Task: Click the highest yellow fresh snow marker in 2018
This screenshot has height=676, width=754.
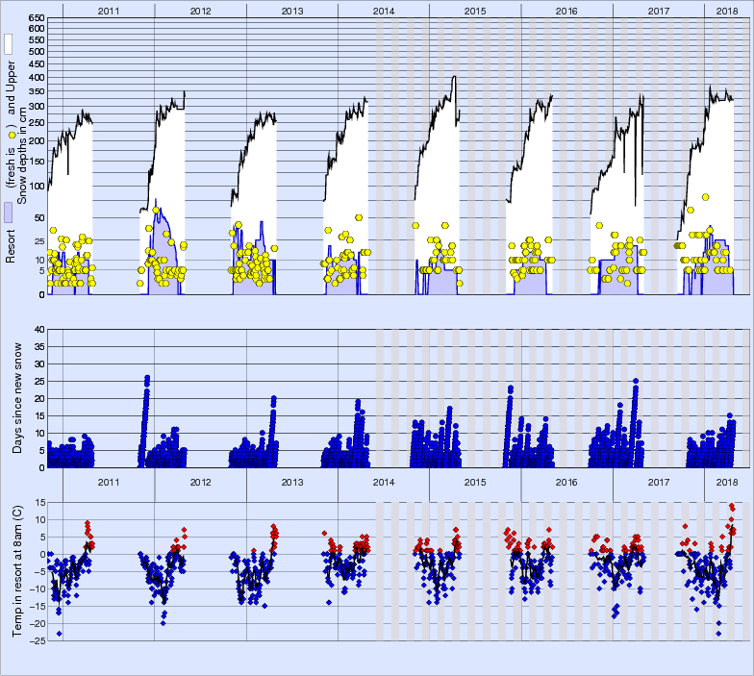Action: coord(705,197)
